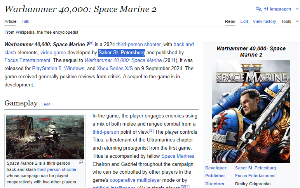The image size is (300, 188).
Task: Open the View history tab
Action: 264,21
